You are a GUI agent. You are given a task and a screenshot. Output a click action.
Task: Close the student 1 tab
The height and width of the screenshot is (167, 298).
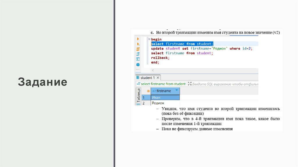coord(158,78)
